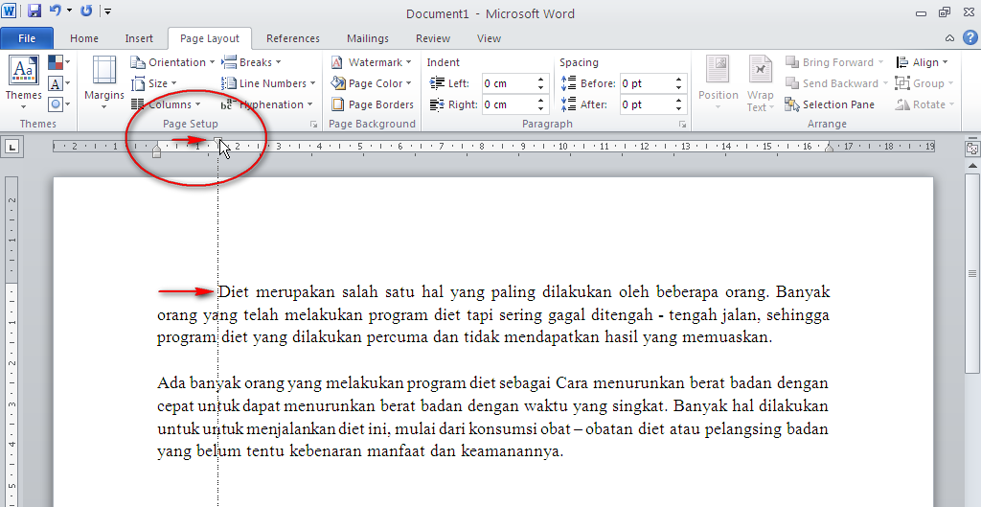Click the Save icon in Quick Access Toolbar
Viewport: 981px width, 507px height.
pos(34,12)
